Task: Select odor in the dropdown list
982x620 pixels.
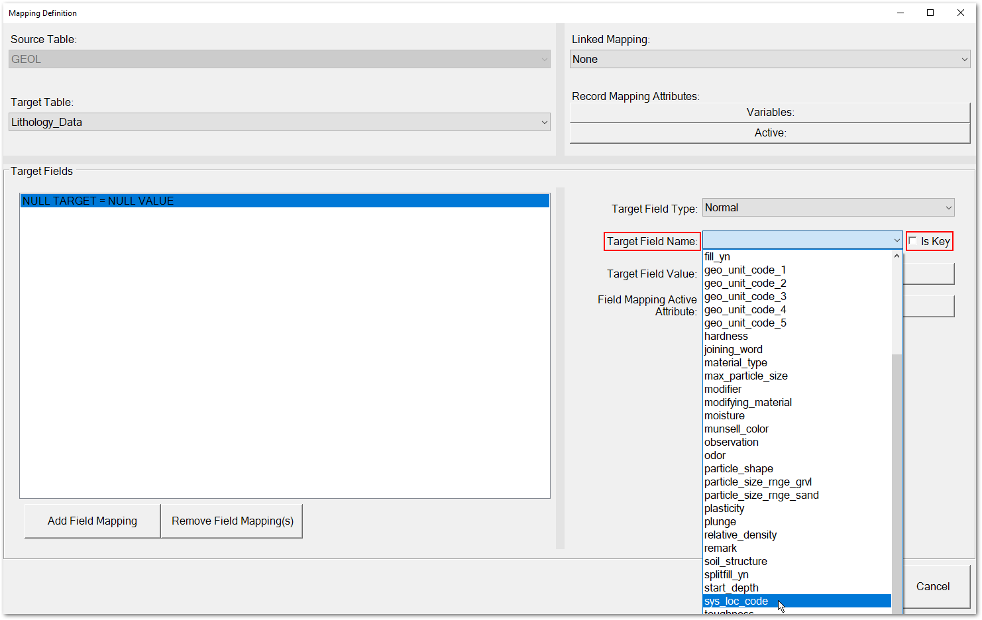Action: 797,455
